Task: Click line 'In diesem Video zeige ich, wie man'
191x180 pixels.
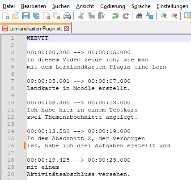Action: 88,60
